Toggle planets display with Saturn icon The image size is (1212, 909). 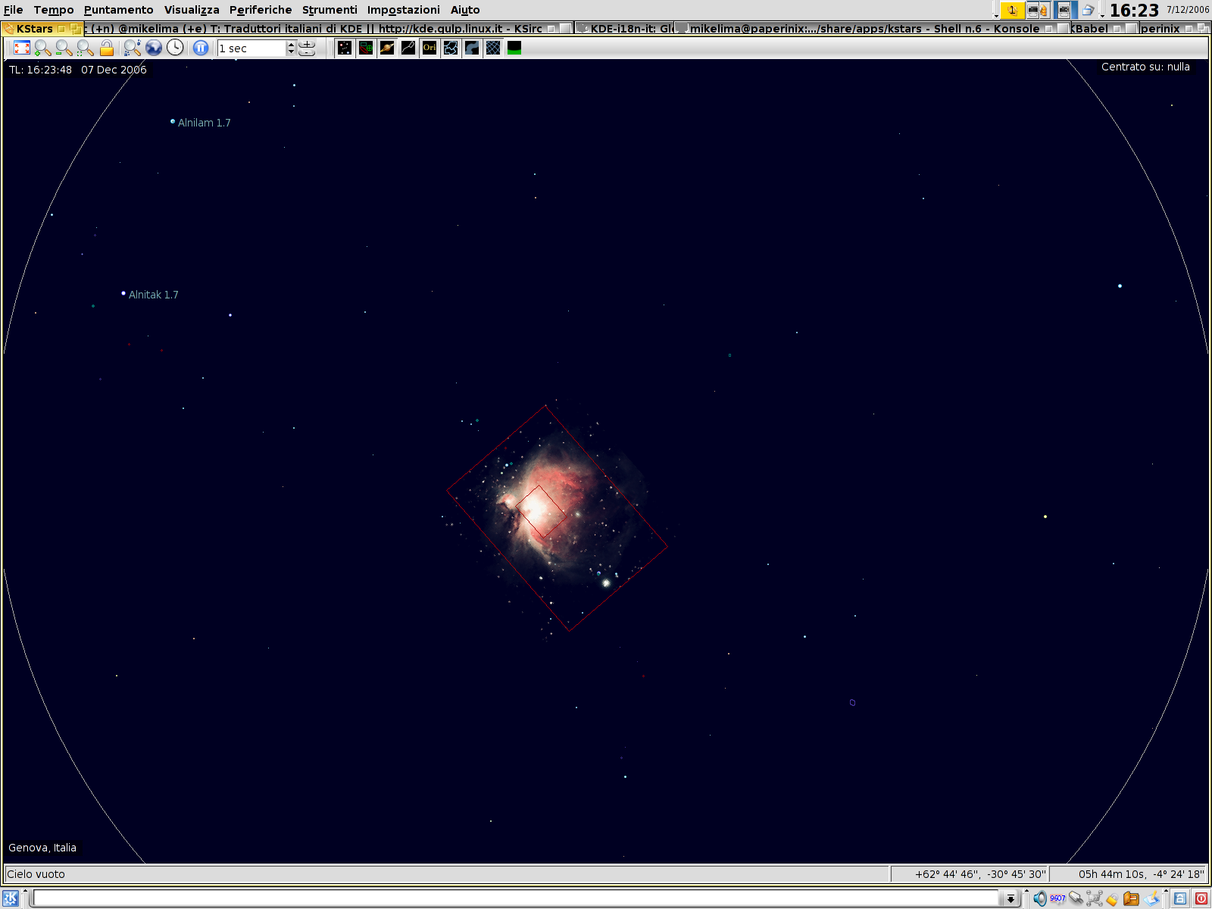(387, 48)
